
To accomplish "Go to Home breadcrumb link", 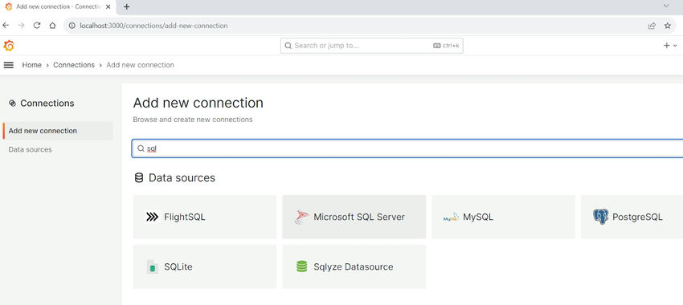I will point(32,65).
